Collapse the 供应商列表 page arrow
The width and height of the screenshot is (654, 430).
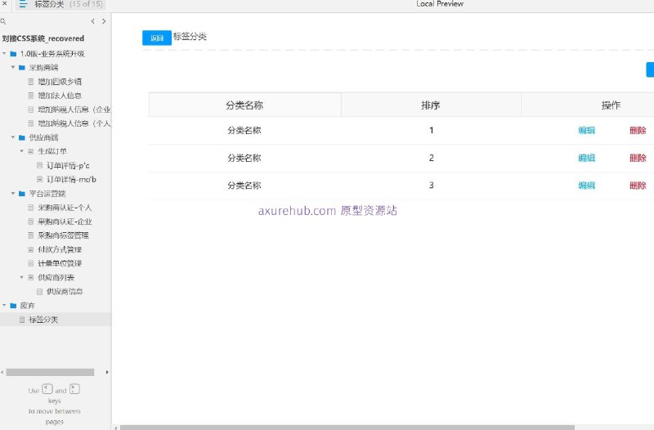(x=22, y=277)
